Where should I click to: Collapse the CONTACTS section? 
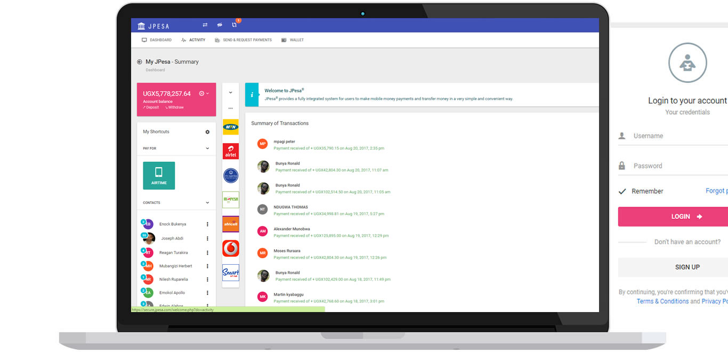click(x=207, y=203)
